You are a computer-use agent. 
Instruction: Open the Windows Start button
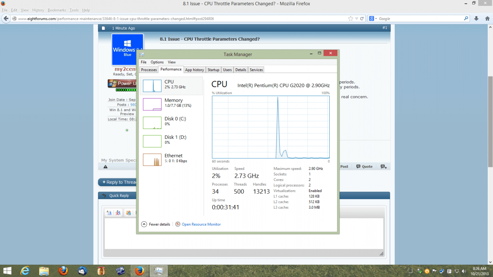pos(7,271)
